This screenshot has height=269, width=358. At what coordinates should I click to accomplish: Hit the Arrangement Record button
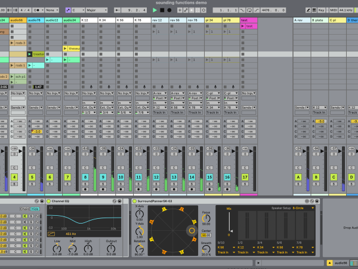(169, 10)
